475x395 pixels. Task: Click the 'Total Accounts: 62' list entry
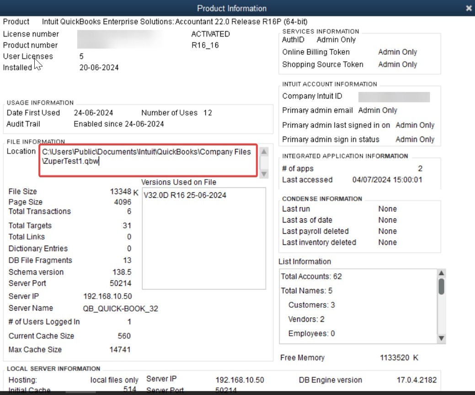click(311, 276)
